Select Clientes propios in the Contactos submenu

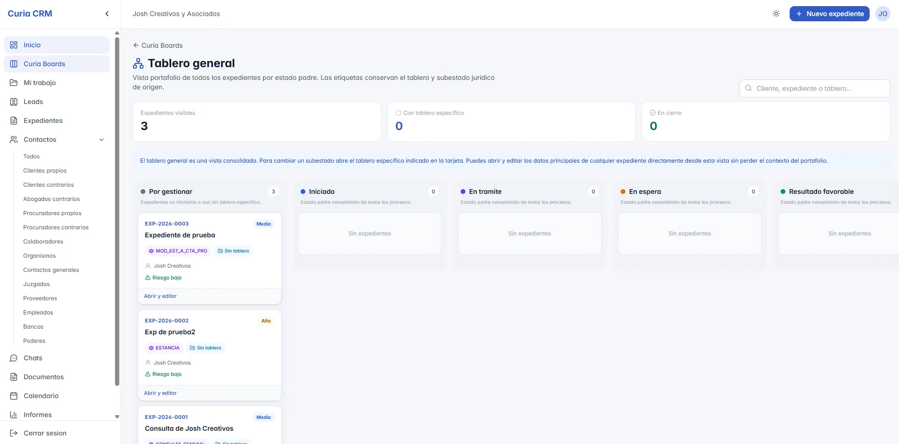(45, 171)
